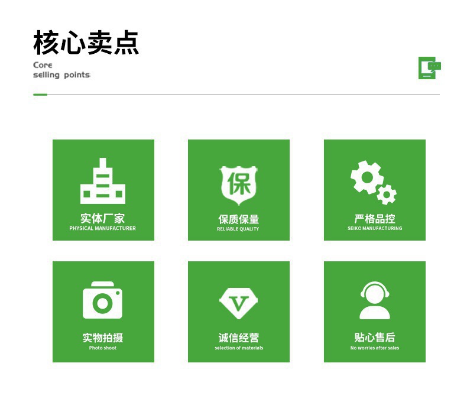The width and height of the screenshot is (467, 402).
Task: Select the 保质保量 label
Action: pyautogui.click(x=239, y=219)
